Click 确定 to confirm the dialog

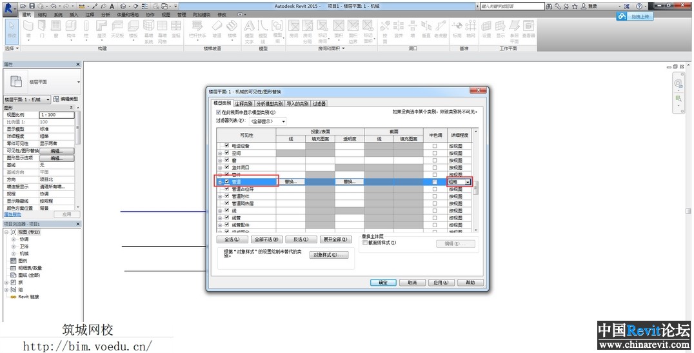click(x=383, y=283)
